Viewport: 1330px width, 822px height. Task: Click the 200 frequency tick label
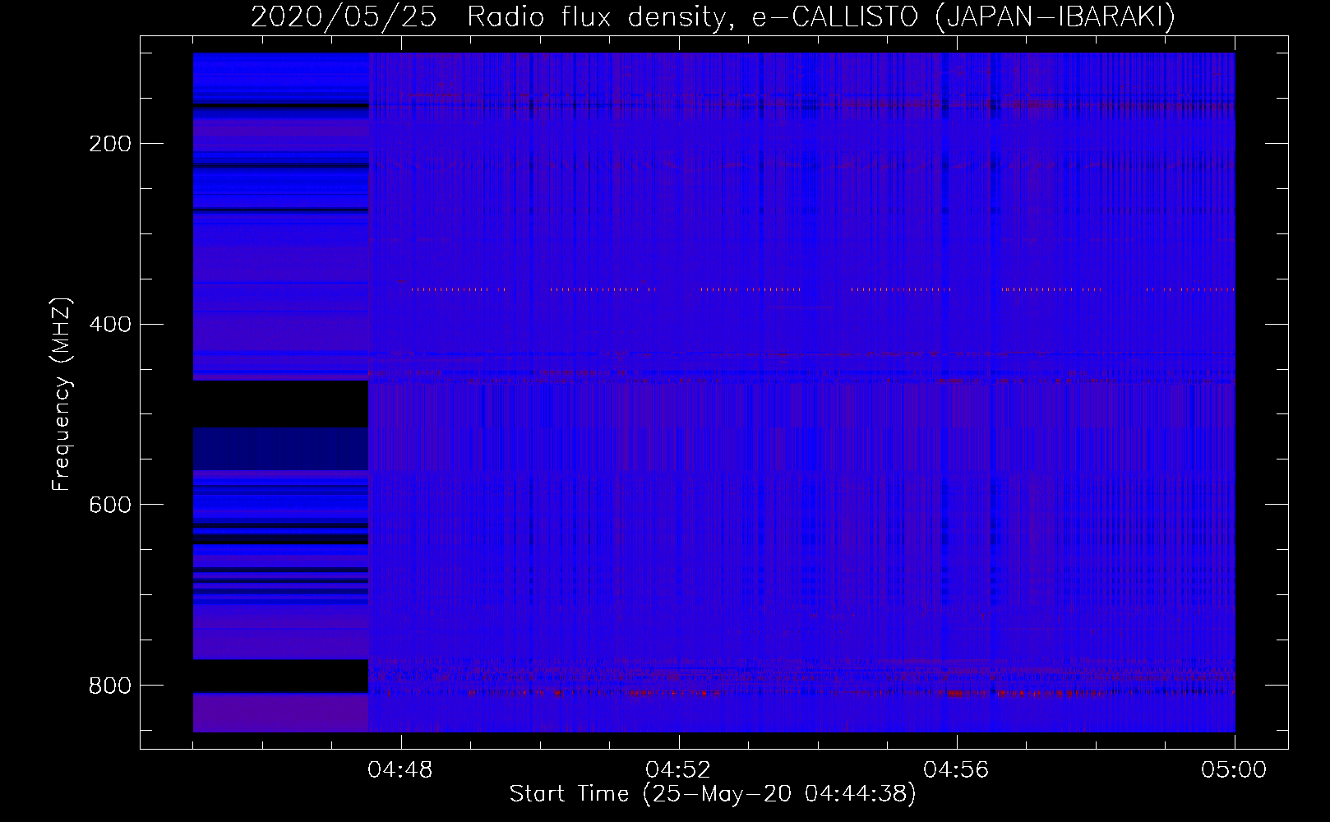pyautogui.click(x=109, y=144)
